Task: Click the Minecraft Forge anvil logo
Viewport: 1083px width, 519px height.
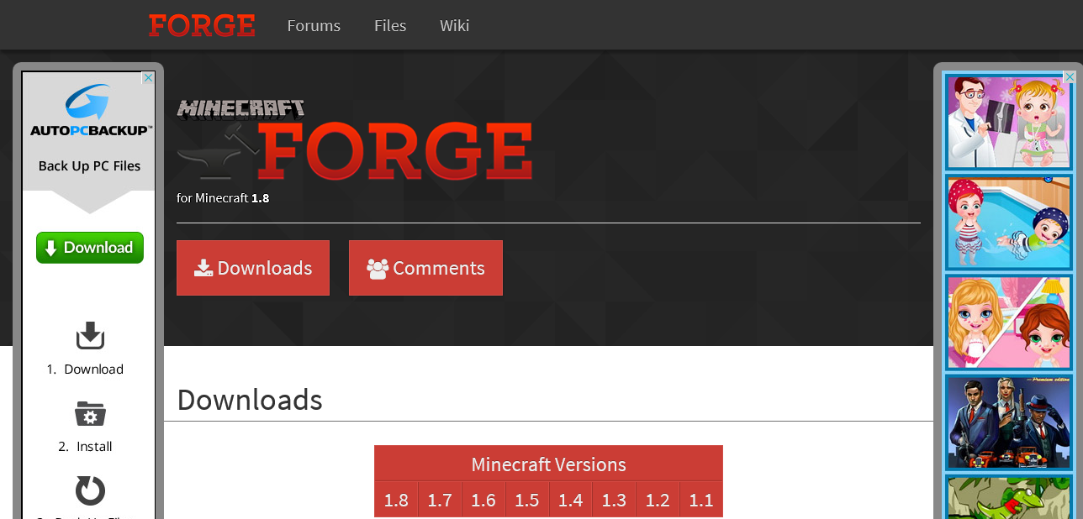Action: (x=354, y=140)
